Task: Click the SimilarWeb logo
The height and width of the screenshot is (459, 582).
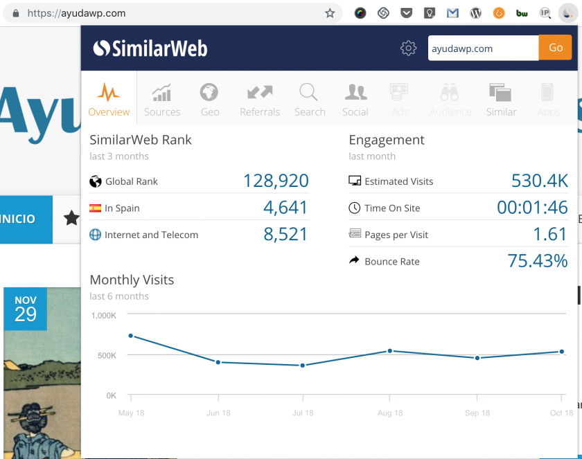Action: coord(150,48)
